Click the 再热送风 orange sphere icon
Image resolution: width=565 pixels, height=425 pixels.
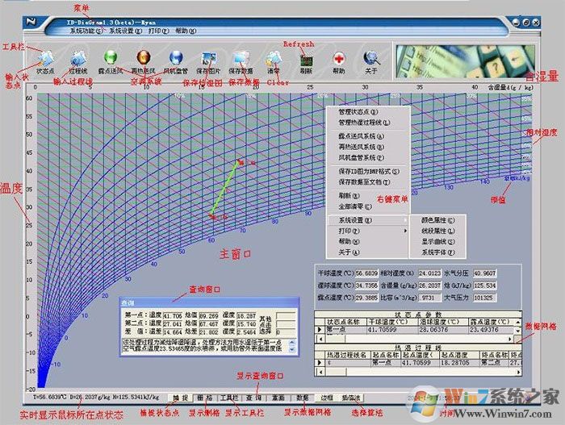(x=144, y=59)
